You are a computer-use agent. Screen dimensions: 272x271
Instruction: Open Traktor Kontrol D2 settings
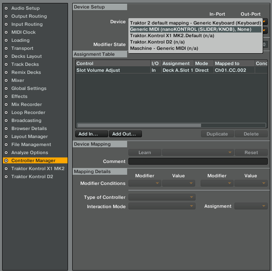[32, 176]
